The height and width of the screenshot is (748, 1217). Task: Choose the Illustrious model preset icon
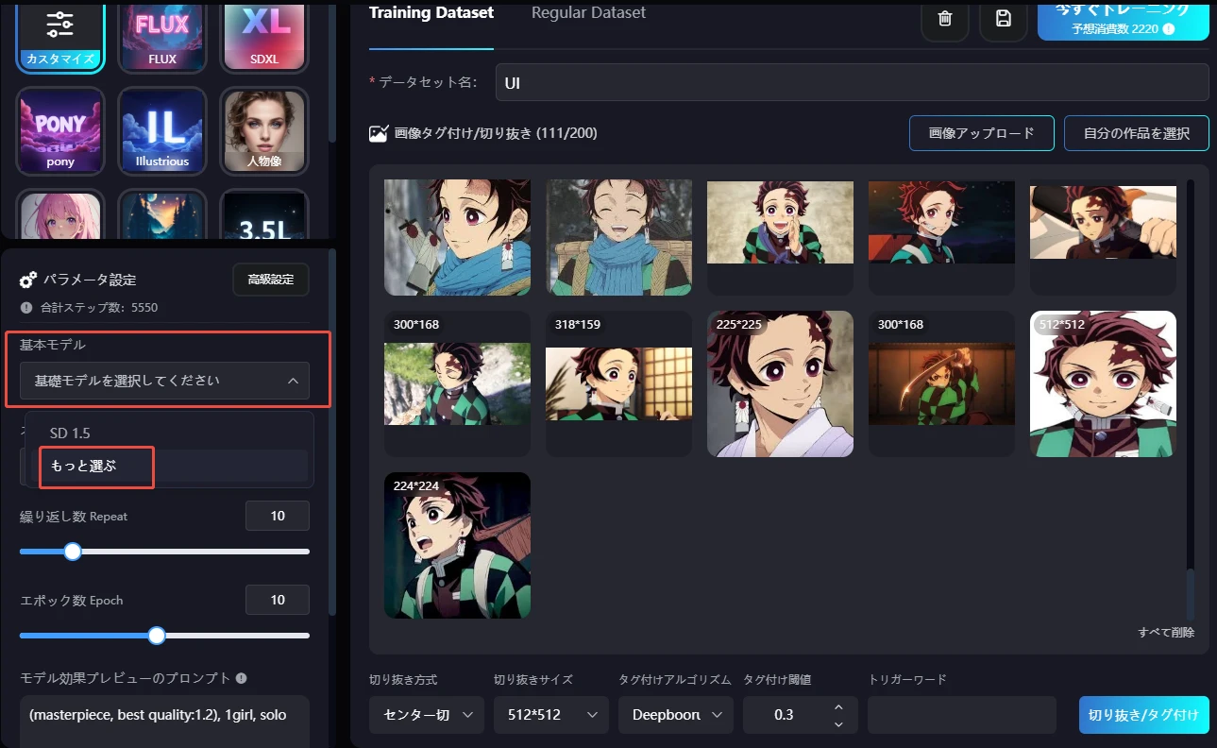tap(162, 130)
